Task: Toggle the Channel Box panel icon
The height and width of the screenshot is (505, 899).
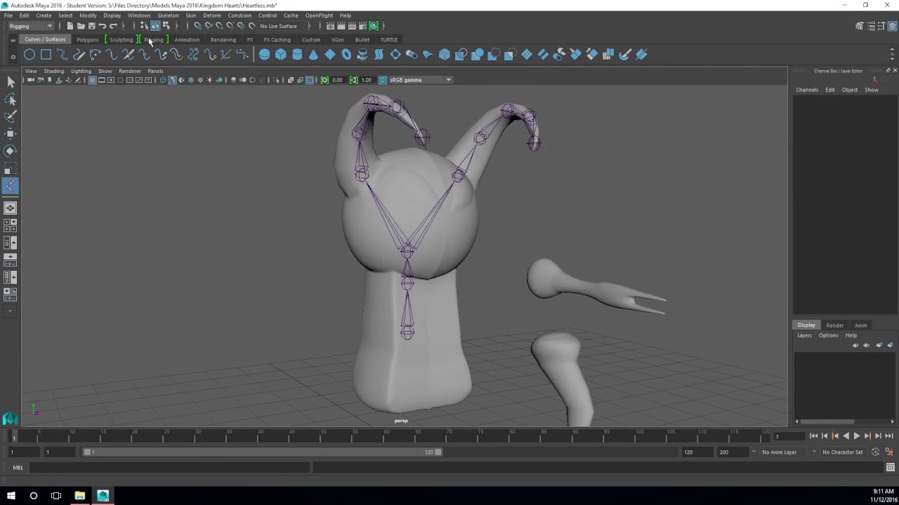Action: pos(891,26)
